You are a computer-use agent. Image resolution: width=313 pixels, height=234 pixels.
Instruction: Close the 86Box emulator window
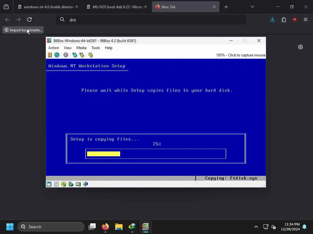tap(259, 41)
